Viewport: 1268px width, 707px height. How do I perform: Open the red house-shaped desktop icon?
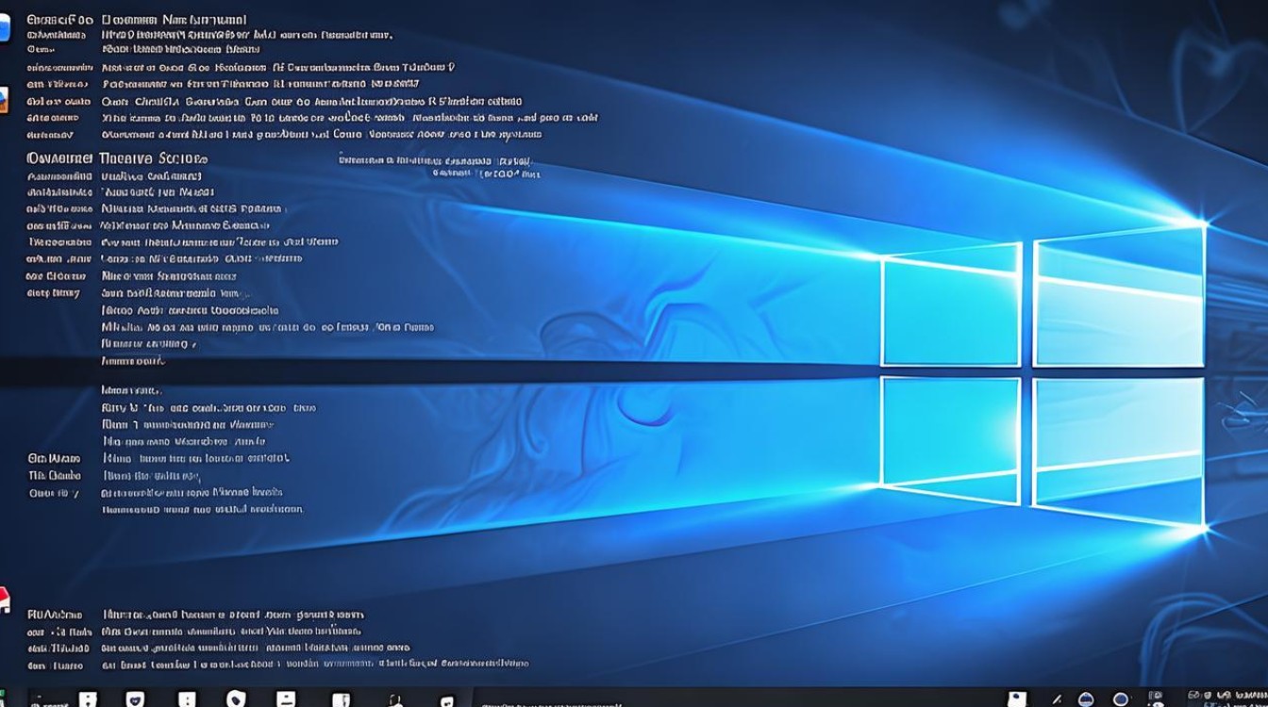pos(4,599)
